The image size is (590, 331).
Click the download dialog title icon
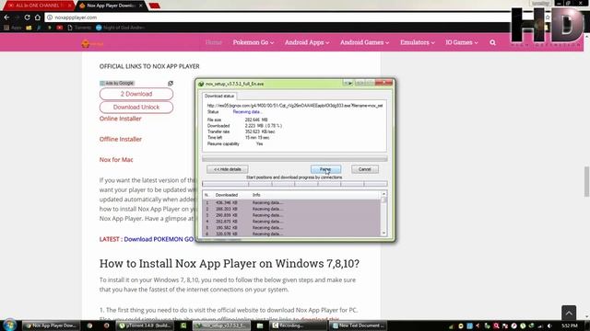click(201, 84)
